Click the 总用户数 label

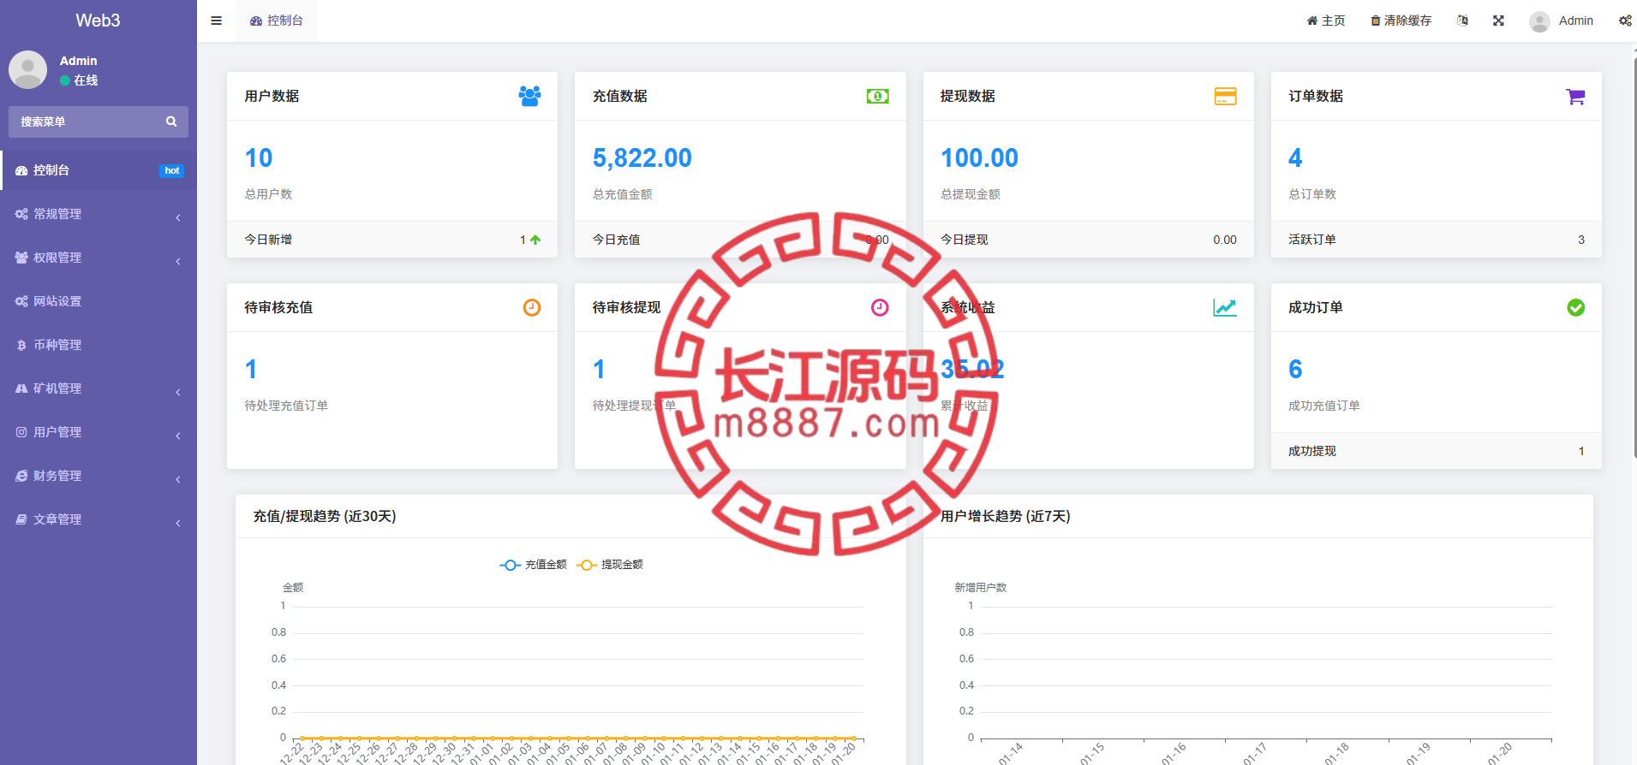(x=268, y=194)
